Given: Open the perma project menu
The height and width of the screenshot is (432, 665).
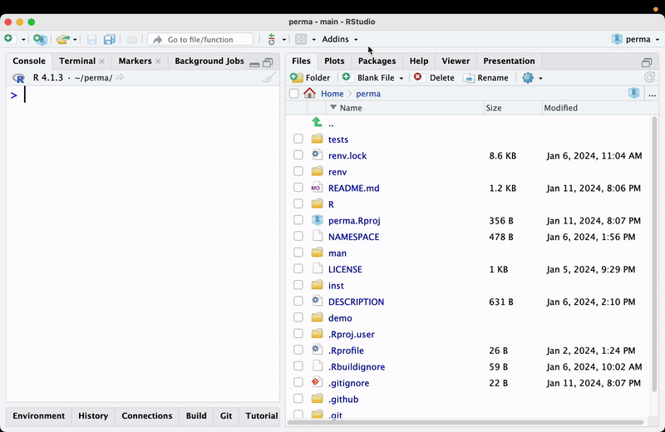Looking at the screenshot, I should [635, 39].
